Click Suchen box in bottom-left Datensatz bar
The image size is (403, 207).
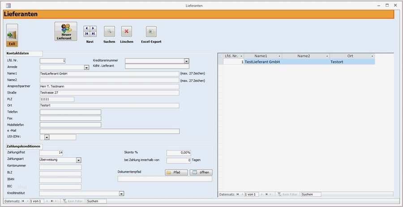(x=96, y=201)
